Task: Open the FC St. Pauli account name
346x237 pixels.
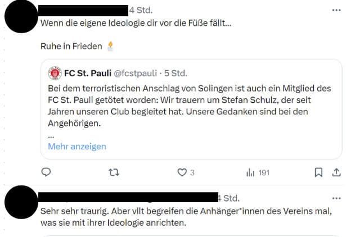Action: [87, 73]
